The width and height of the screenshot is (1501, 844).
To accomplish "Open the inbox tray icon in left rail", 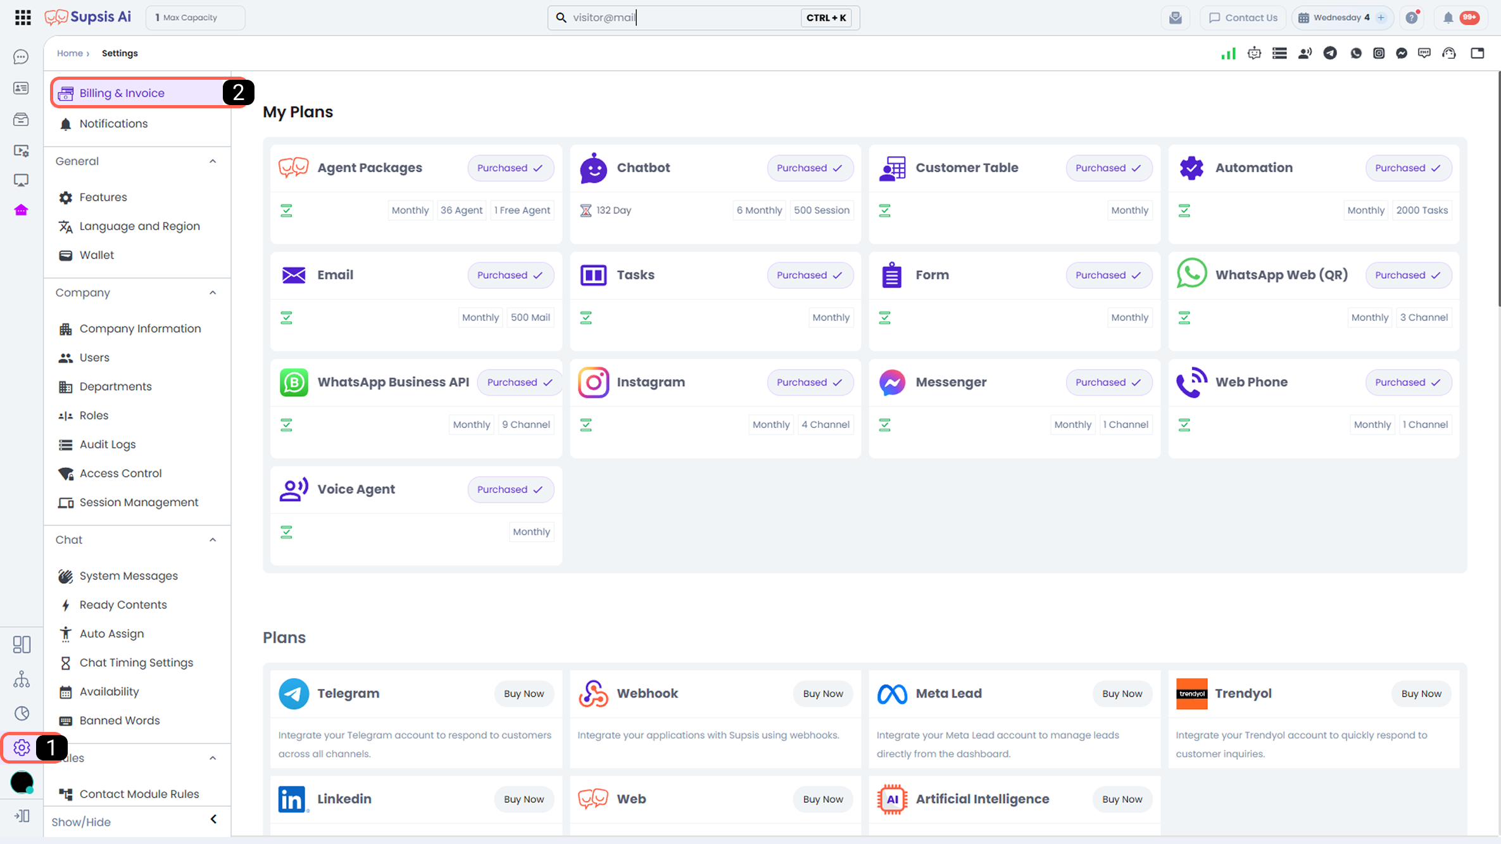I will (21, 119).
